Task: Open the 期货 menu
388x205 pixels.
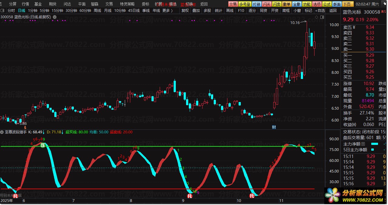Action: pyautogui.click(x=53, y=4)
